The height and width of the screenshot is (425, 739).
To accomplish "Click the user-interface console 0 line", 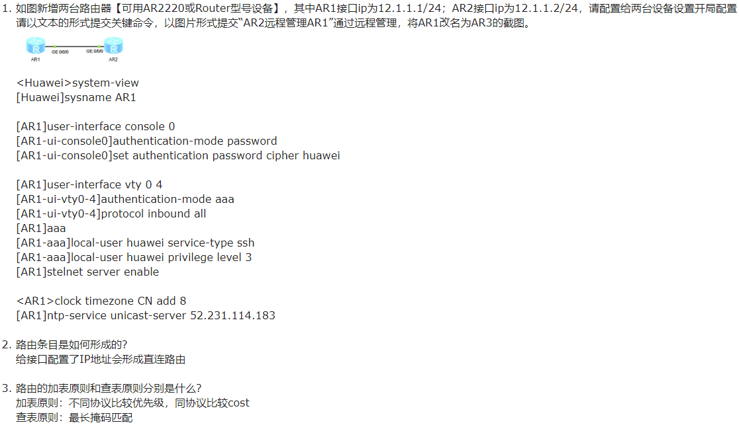I will tap(95, 127).
